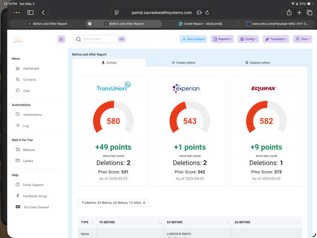Collapse the sidebar with hamburger button

pyautogui.click(x=61, y=39)
